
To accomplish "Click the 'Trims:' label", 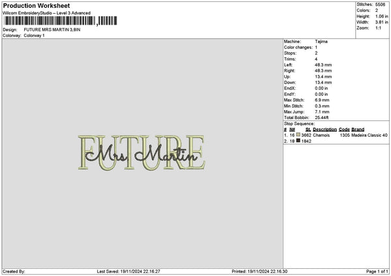I will pos(290,59).
